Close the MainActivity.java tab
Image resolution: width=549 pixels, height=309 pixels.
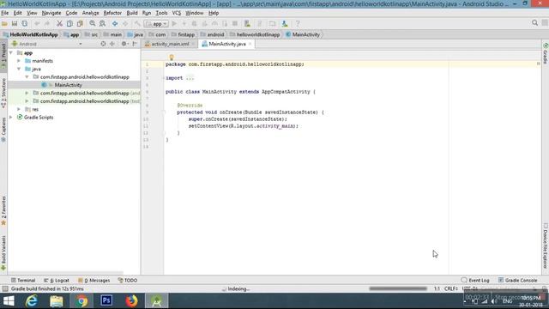(x=250, y=44)
